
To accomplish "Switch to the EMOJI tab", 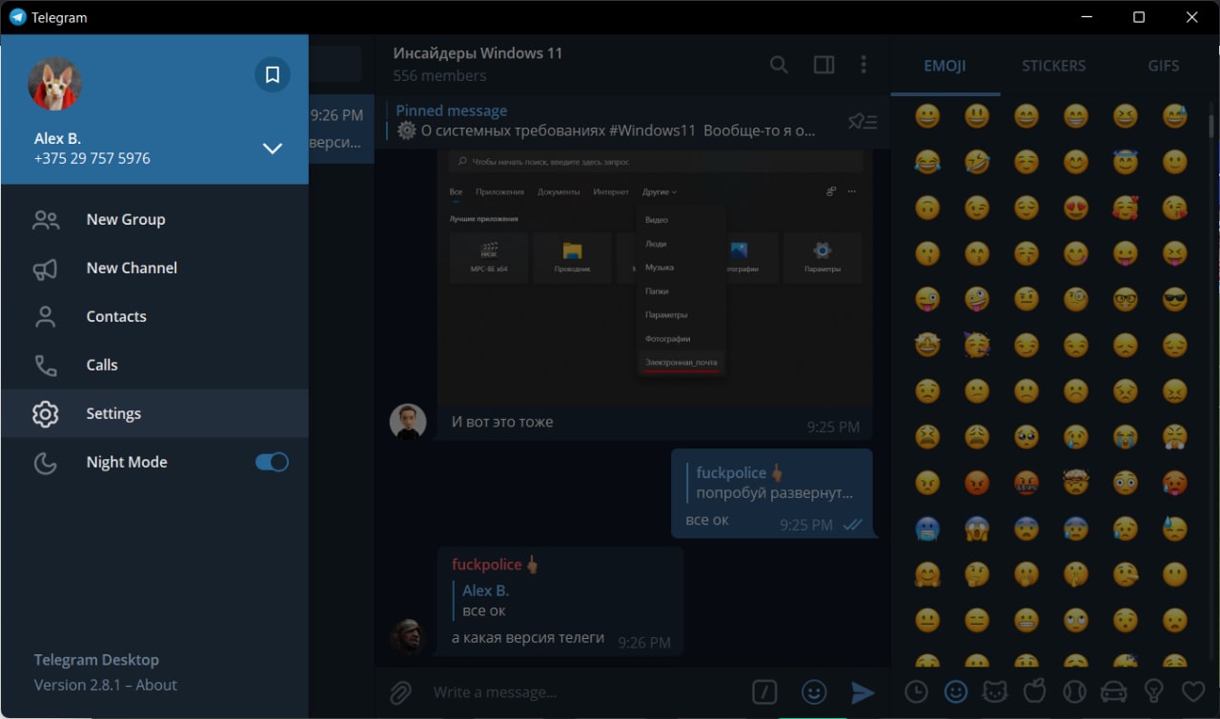I will (945, 66).
